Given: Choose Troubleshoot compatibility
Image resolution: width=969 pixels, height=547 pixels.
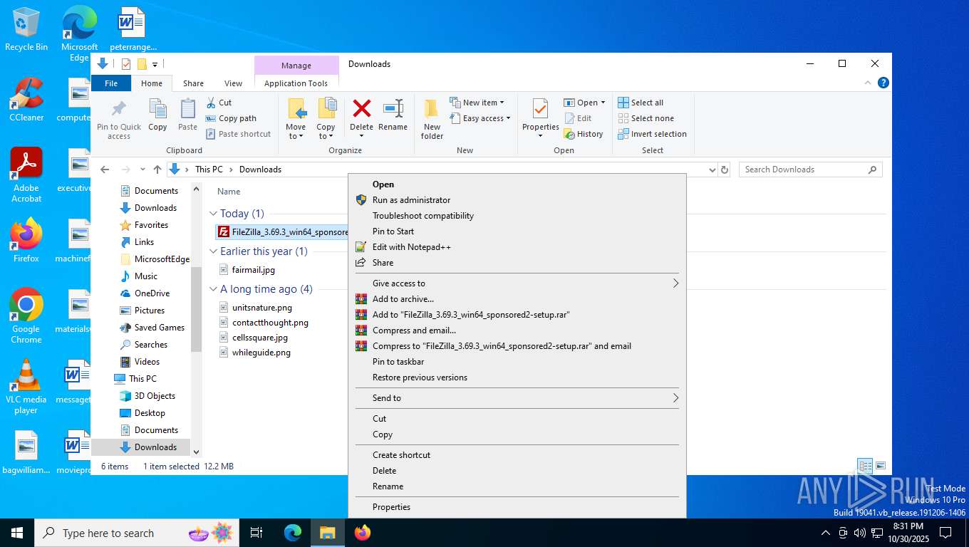Looking at the screenshot, I should pyautogui.click(x=517, y=216).
